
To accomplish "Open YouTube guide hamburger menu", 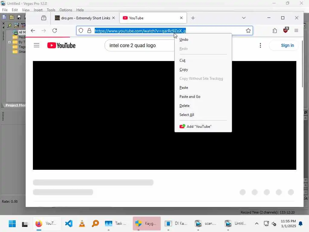I will [37, 45].
